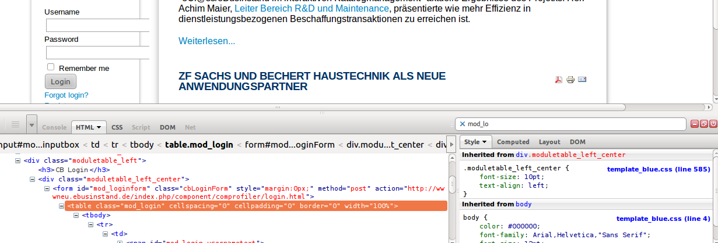Follow the Forgot login? link
The image size is (718, 243).
(66, 95)
